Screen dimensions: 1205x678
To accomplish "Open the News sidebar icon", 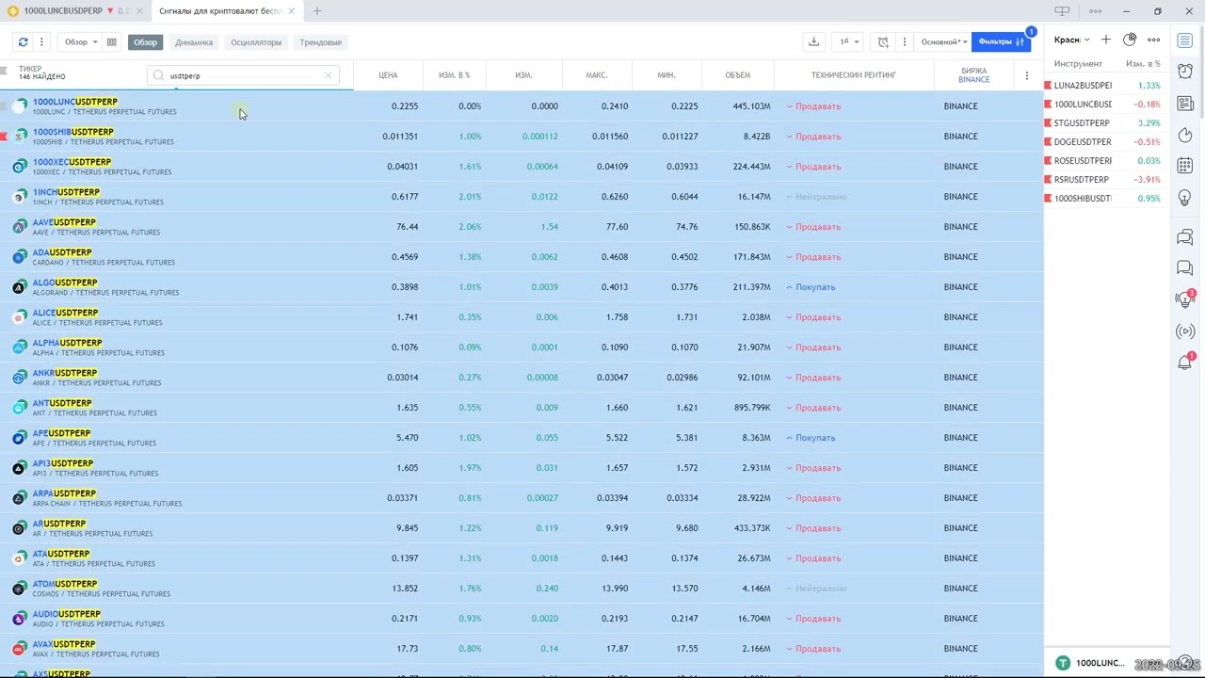I will [1185, 104].
